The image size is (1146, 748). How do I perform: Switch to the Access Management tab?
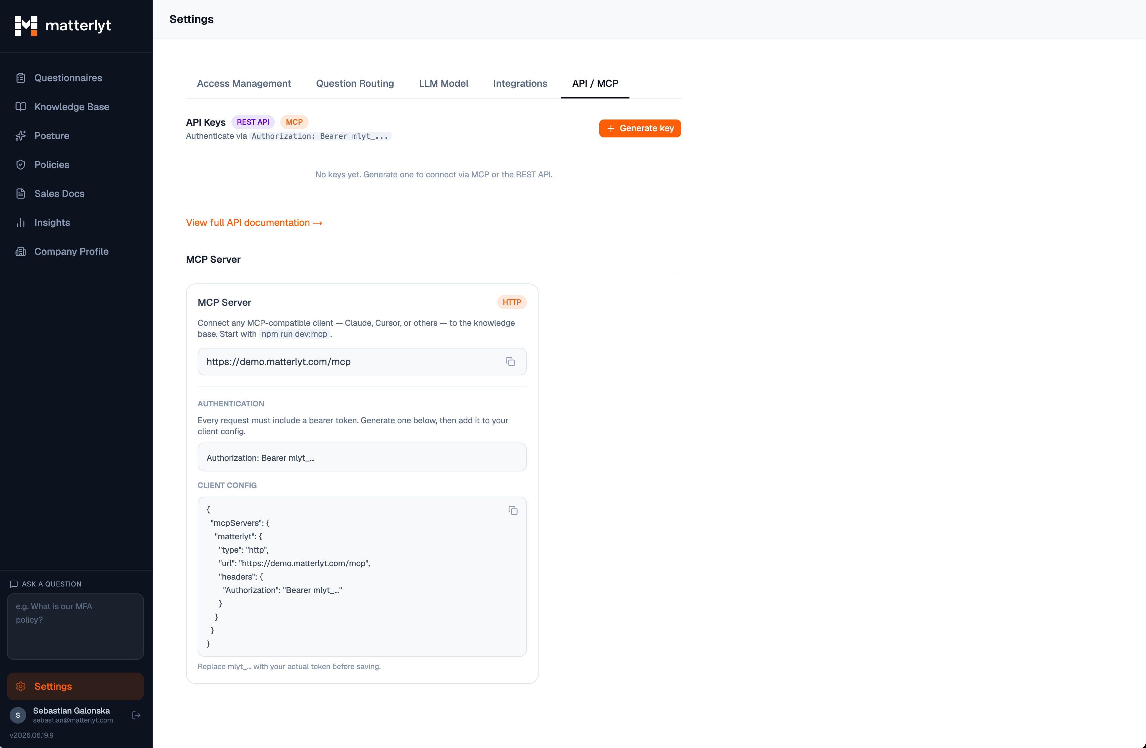[x=244, y=83]
